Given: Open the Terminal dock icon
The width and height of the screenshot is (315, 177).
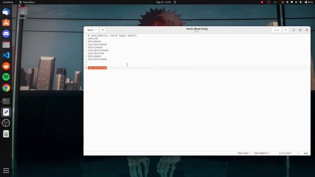Looking at the screenshot, I should click(x=6, y=101).
